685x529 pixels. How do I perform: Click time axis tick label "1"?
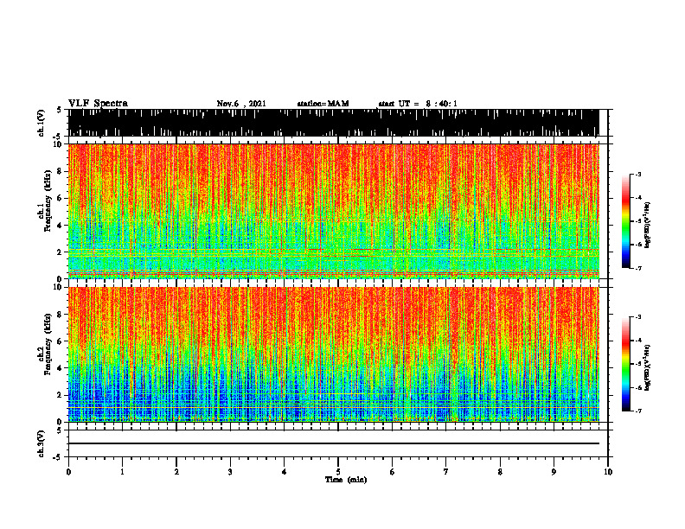pos(123,472)
